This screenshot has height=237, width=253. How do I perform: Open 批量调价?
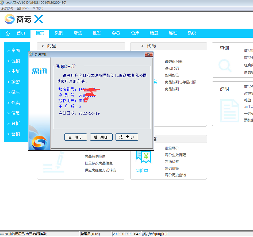[x=172, y=148]
